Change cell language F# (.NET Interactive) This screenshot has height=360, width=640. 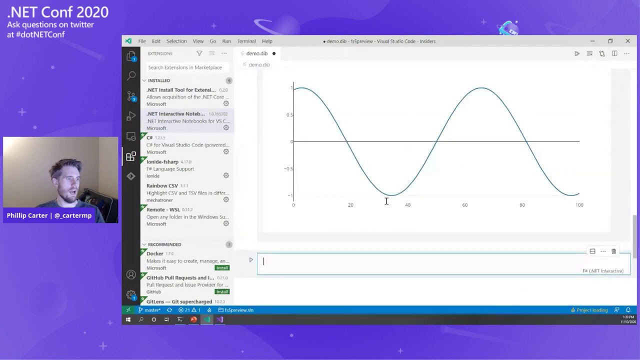pyautogui.click(x=602, y=271)
